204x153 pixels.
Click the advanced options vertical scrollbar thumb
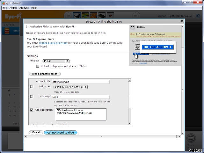pyautogui.click(x=130, y=95)
